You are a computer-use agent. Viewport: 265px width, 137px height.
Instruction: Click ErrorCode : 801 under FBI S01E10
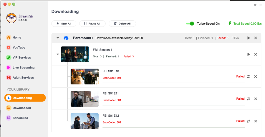112,78
